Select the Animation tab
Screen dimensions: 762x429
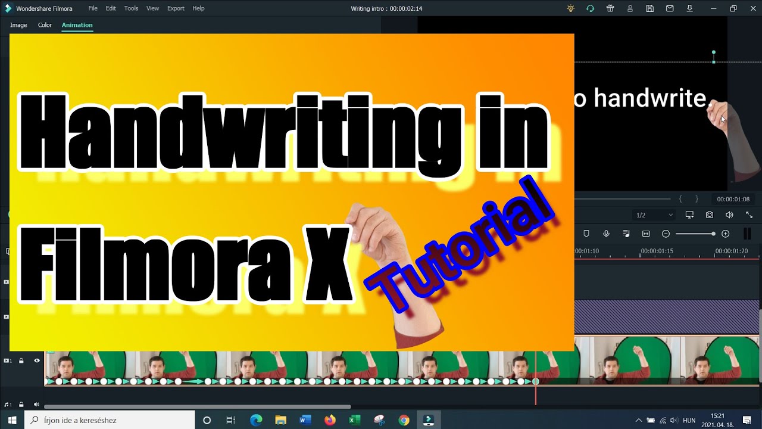77,25
